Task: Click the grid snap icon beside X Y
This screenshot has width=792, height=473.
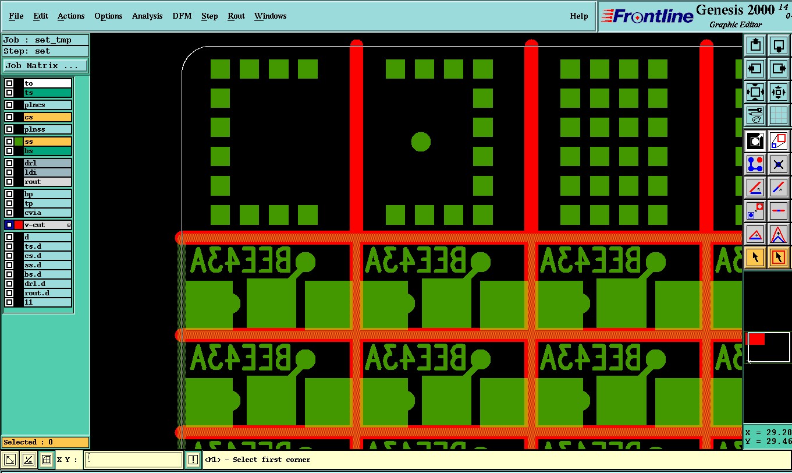Action: click(47, 460)
